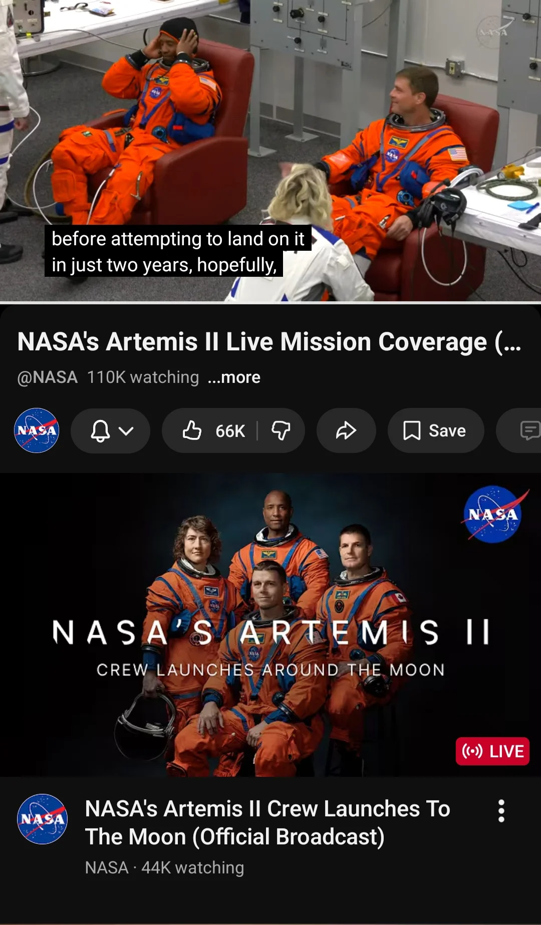The height and width of the screenshot is (925, 541).
Task: Expand description with ...more
Action: 234,377
